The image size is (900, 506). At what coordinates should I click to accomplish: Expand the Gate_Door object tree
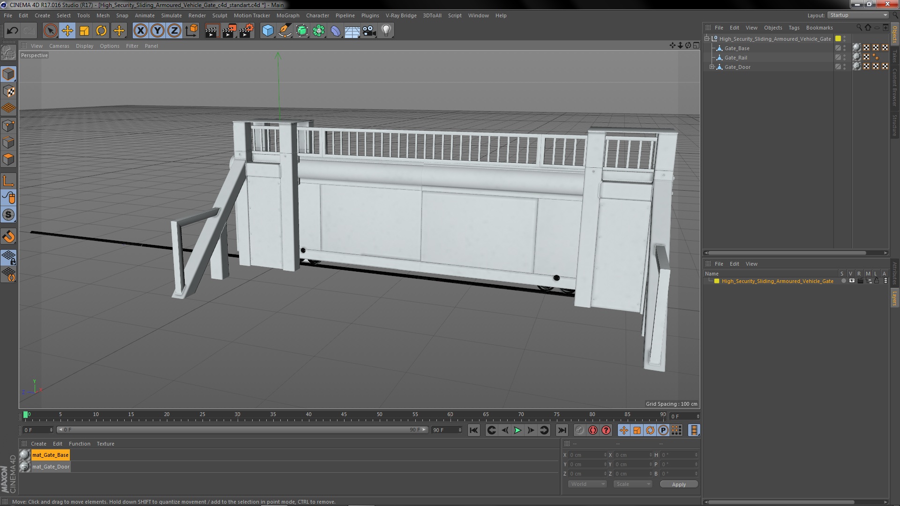(712, 67)
